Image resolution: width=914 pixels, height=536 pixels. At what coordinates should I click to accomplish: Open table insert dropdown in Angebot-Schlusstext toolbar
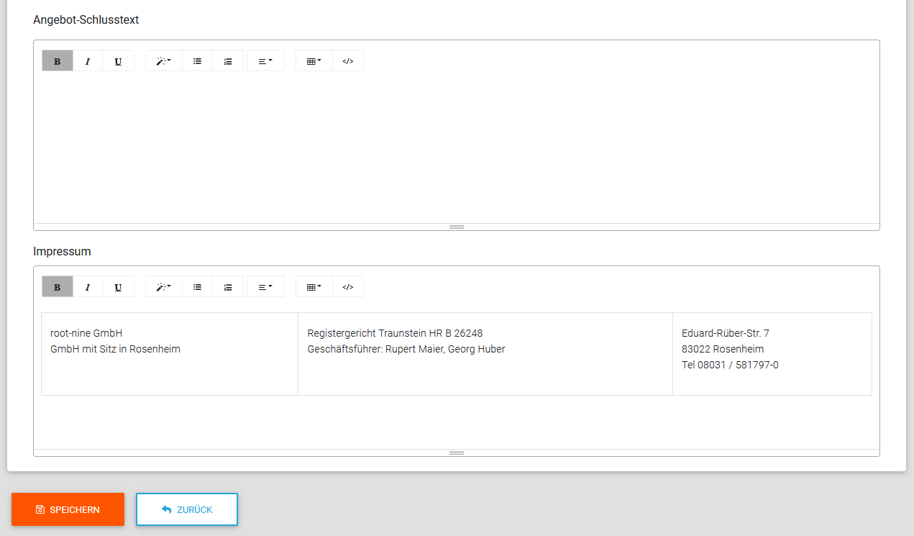point(314,61)
